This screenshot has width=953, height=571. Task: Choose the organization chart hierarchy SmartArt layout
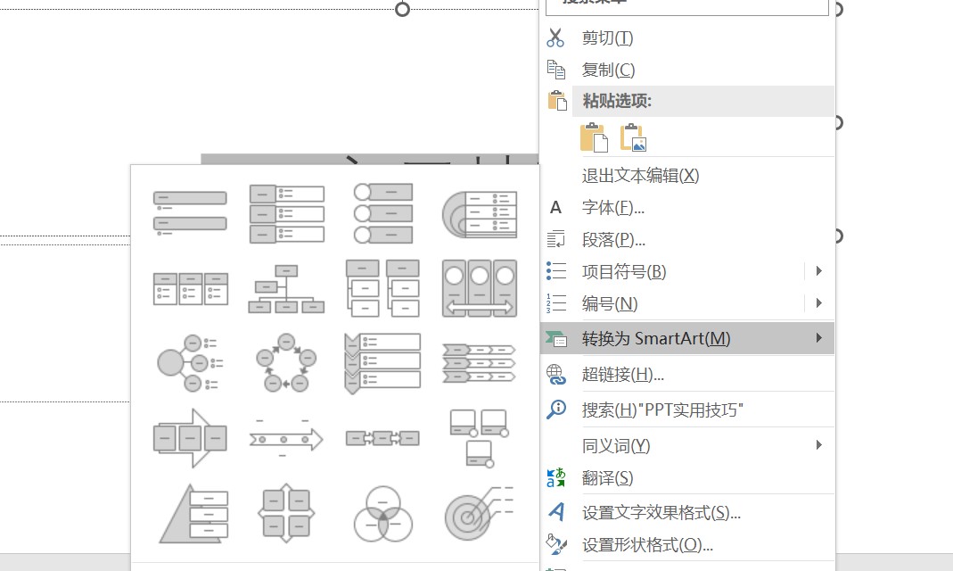point(286,288)
